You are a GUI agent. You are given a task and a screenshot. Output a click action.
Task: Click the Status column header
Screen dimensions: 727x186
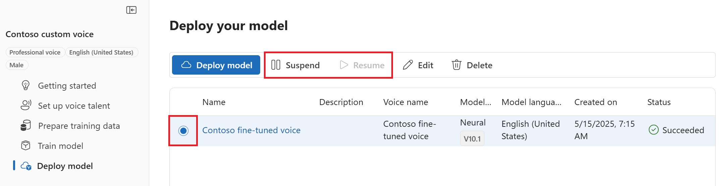point(659,102)
